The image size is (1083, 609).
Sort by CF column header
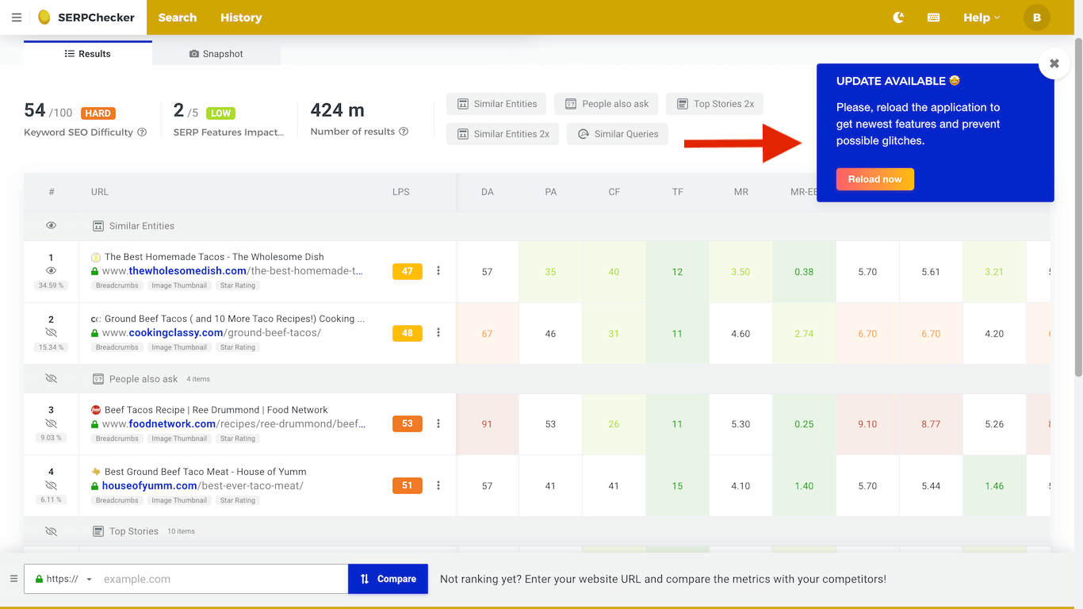[x=614, y=192]
